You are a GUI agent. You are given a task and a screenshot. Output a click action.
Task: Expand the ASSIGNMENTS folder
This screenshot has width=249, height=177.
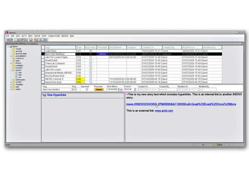[11, 56]
